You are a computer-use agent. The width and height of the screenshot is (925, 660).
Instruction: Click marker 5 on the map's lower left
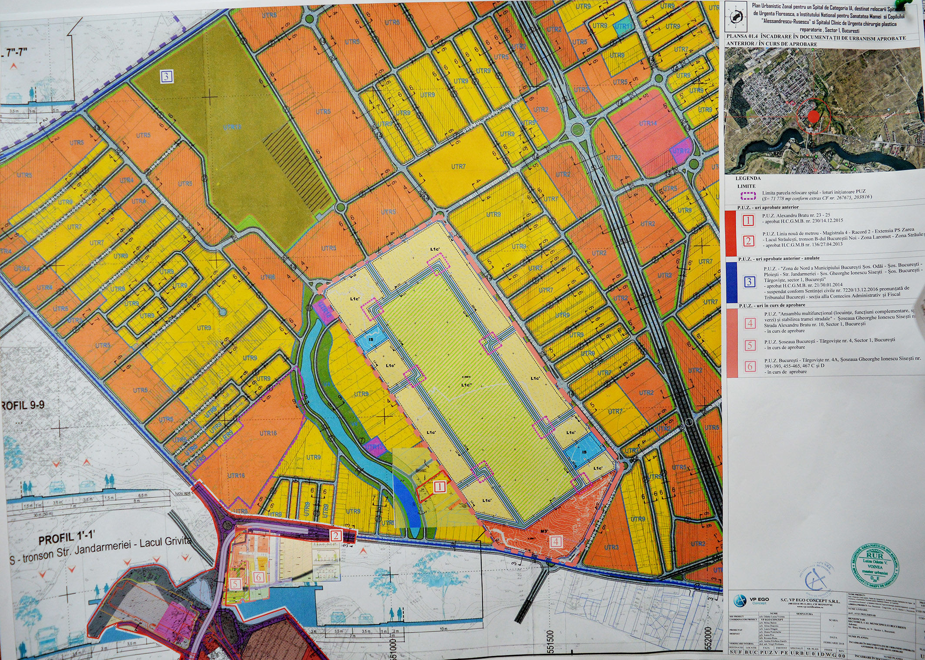pyautogui.click(x=235, y=583)
